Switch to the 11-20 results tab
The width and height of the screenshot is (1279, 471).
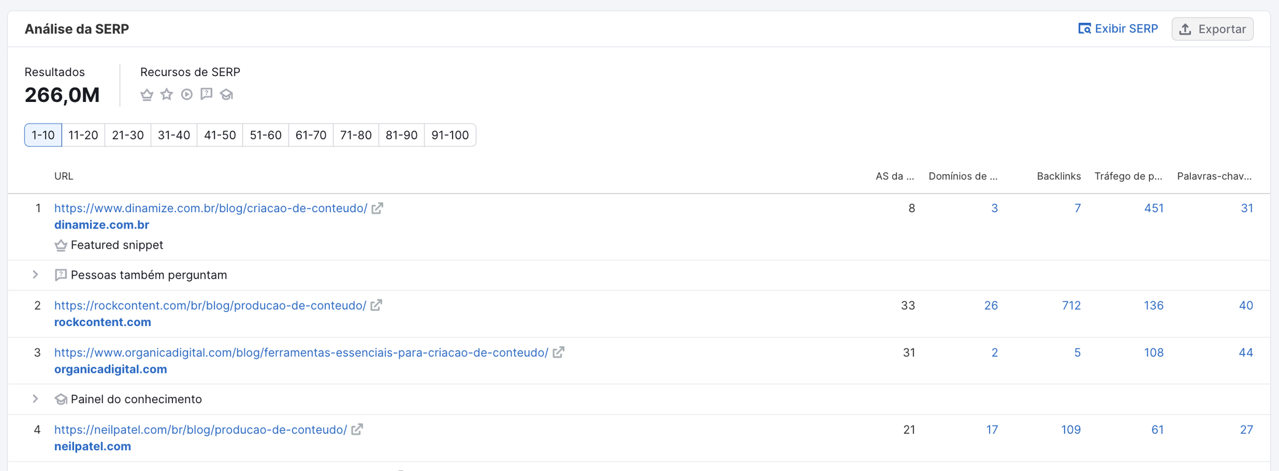click(83, 135)
